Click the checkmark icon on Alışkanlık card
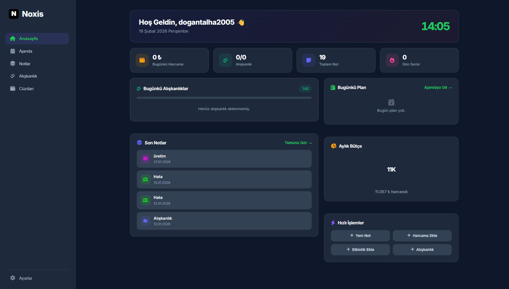The image size is (509, 289). coord(225,60)
